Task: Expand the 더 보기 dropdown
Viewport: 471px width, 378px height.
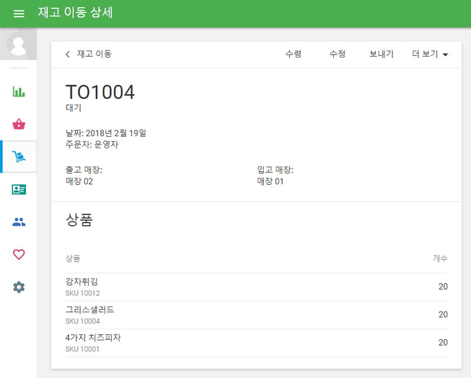Action: coord(429,54)
